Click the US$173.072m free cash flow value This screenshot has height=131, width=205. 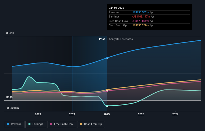coord(140,21)
